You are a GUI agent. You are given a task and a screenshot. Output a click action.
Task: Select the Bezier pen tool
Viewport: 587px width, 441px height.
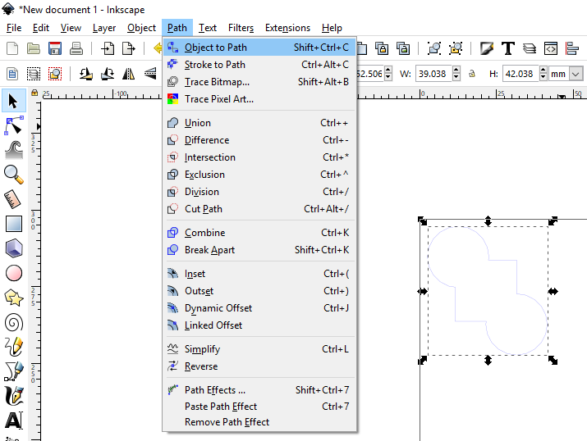[x=13, y=371]
